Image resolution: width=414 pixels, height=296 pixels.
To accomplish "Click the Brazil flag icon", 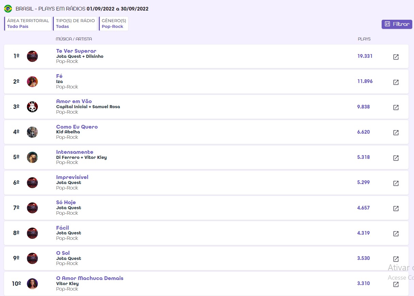I will [x=8, y=9].
